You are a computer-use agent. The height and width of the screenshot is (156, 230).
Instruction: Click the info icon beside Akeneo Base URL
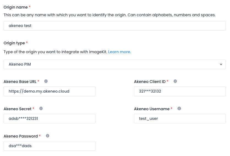pos(46,81)
